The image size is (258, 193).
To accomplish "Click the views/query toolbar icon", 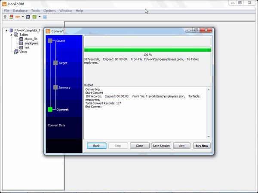I will (x=28, y=17).
